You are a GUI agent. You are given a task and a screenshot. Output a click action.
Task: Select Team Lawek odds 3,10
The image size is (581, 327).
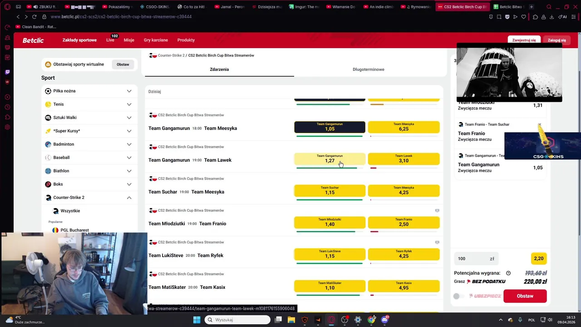coord(404,159)
